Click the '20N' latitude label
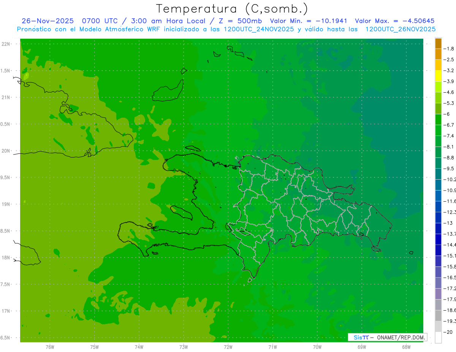Viewport: 456px width, 352px height. pos(6,151)
